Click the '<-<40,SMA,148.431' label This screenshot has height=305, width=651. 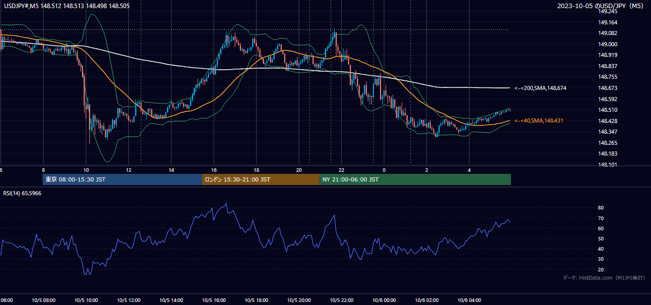click(539, 120)
